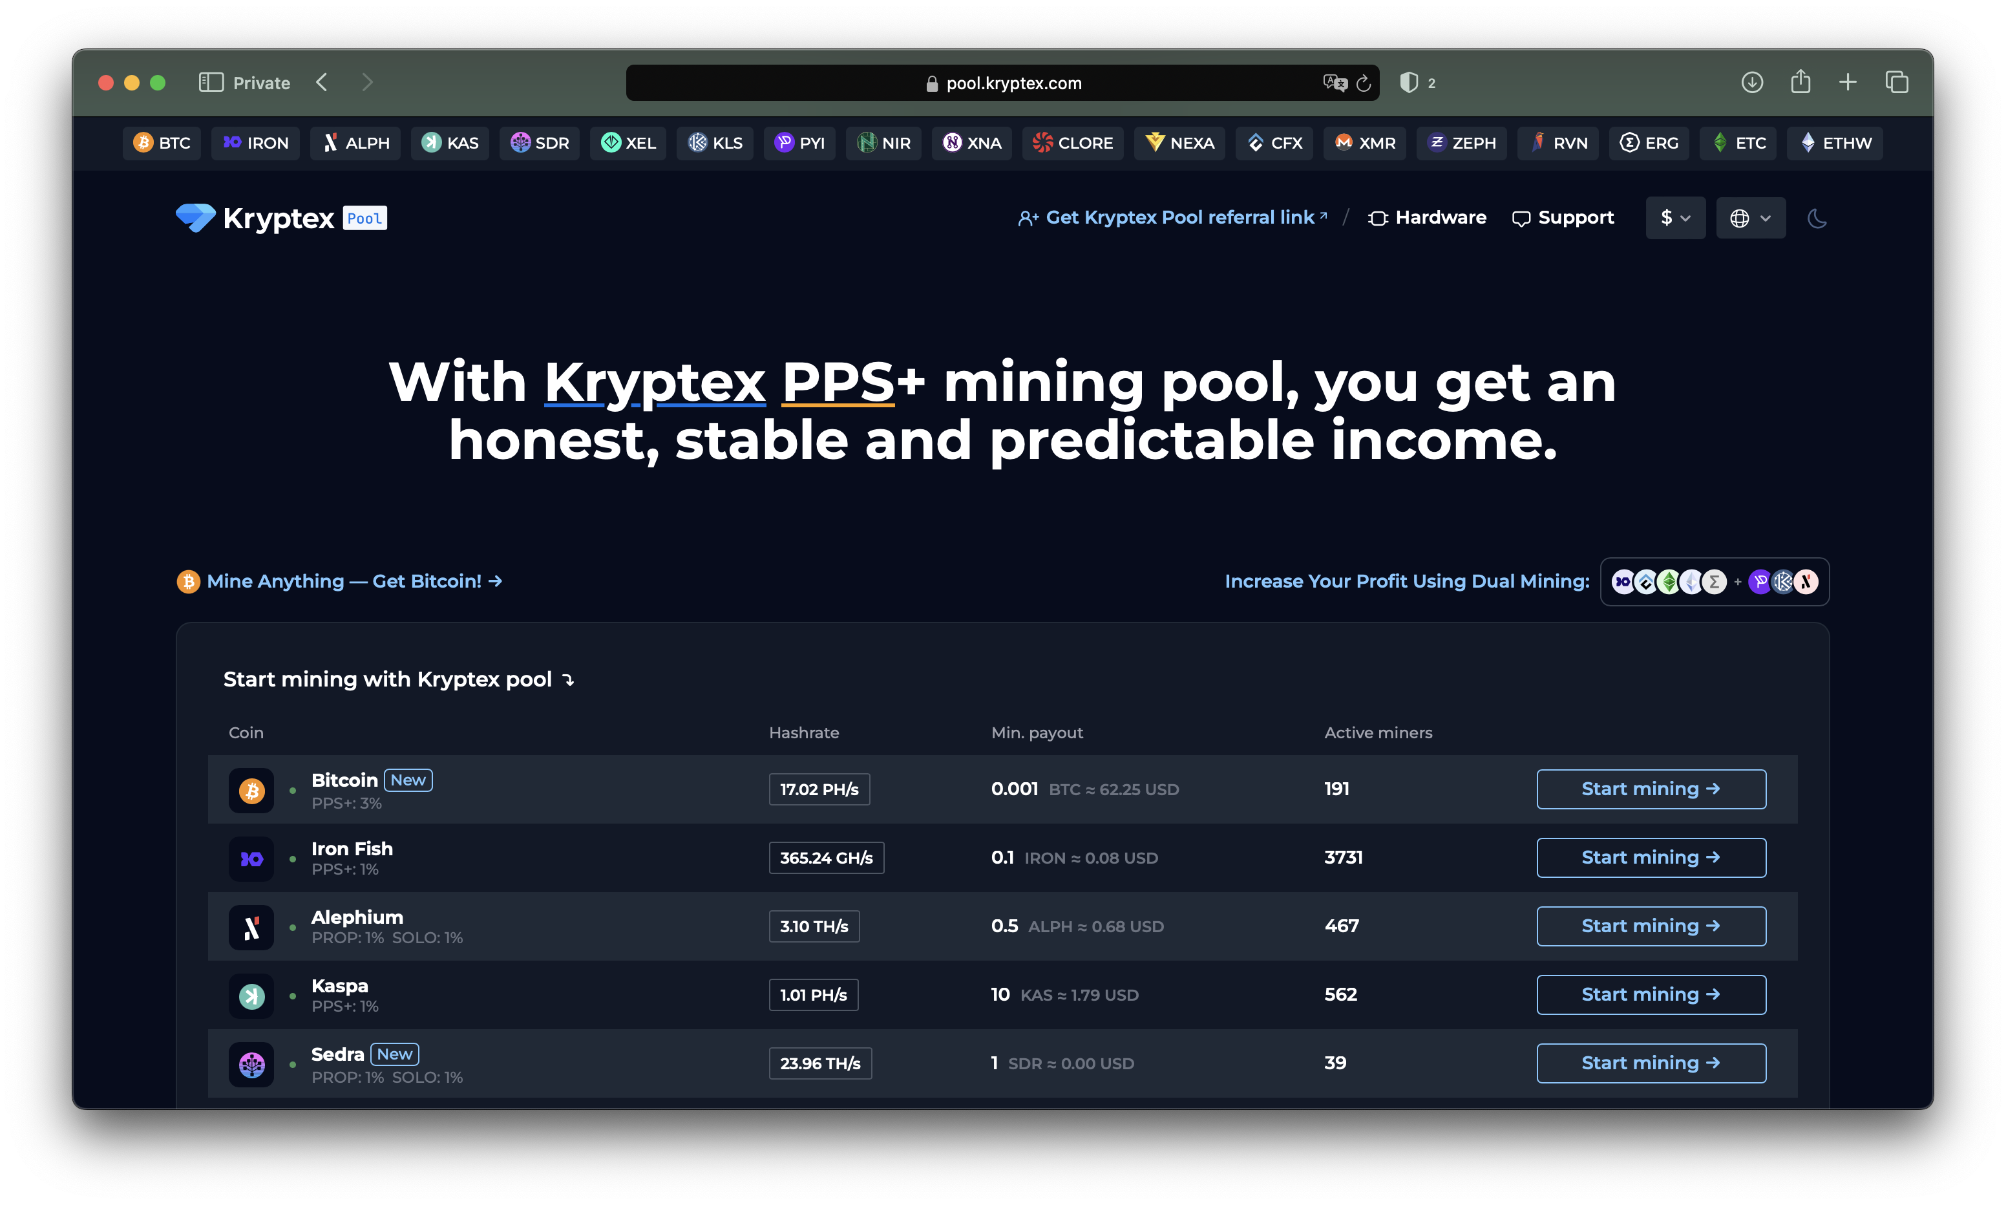Click the Sedra coin name
2006x1205 pixels.
[x=337, y=1054]
